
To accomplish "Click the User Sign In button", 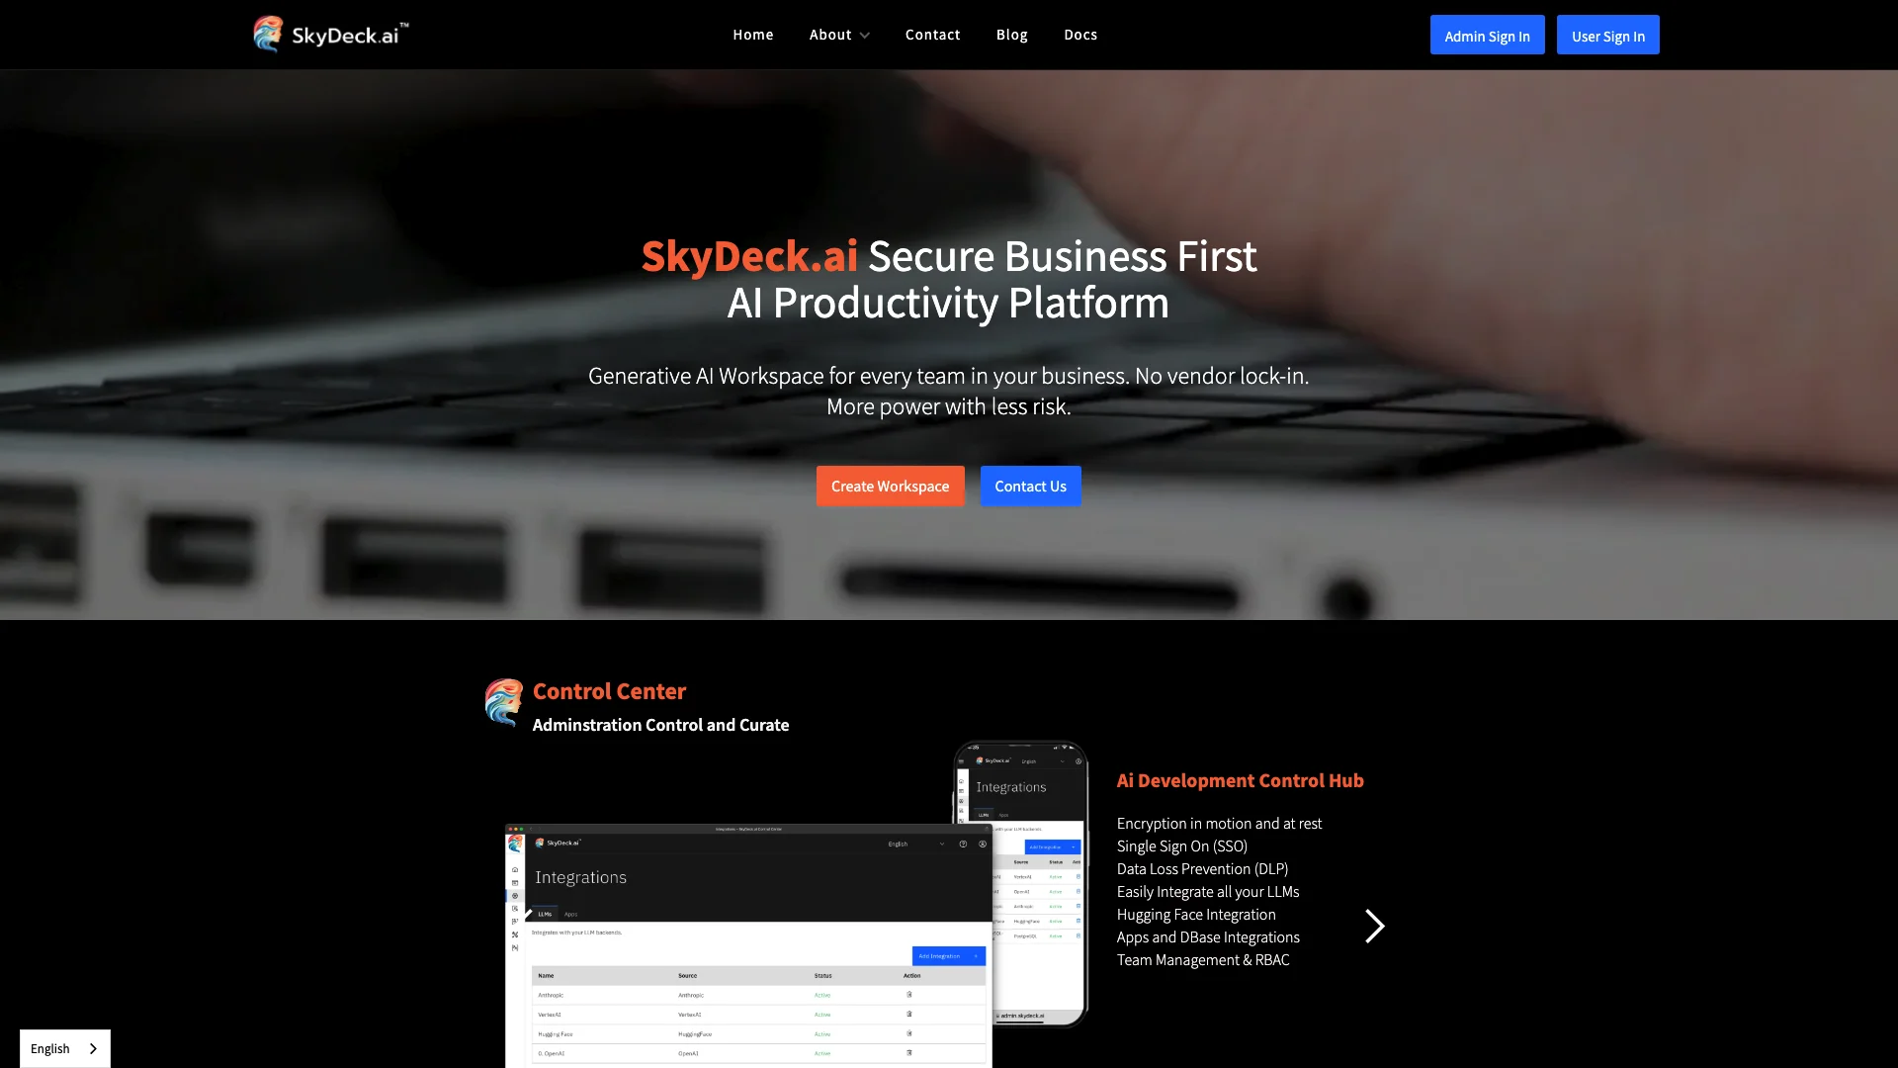I will (1608, 36).
